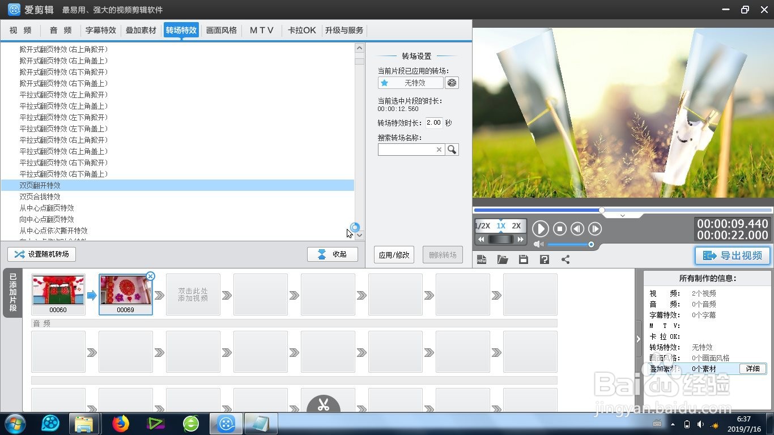Collapse the effects list with 收起 button
774x435 pixels.
coord(333,254)
